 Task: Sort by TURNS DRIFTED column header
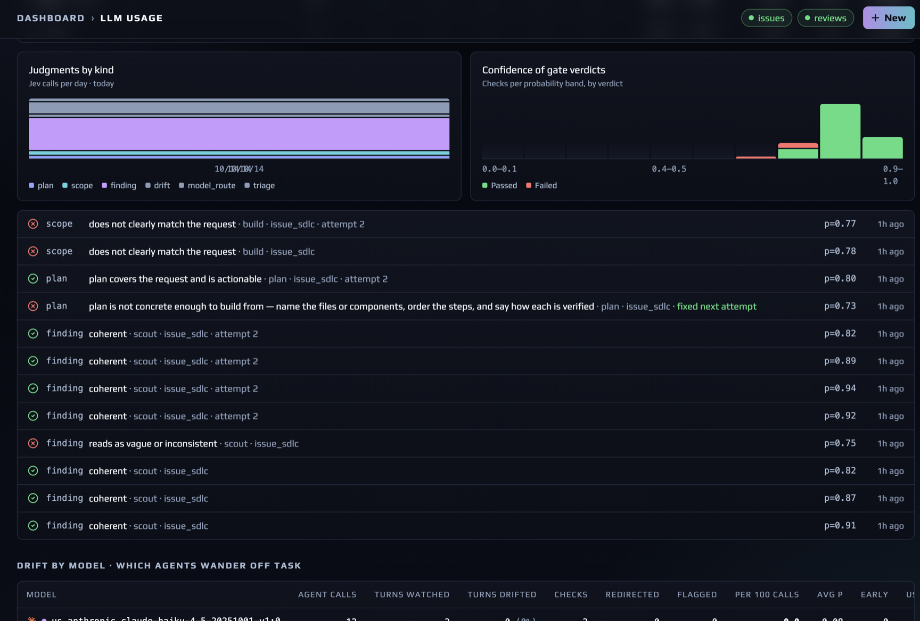coord(502,594)
